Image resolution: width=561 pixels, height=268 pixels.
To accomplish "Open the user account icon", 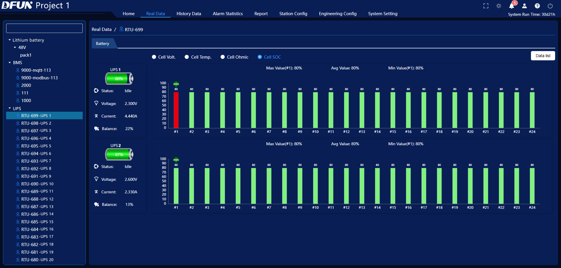I will coord(524,6).
